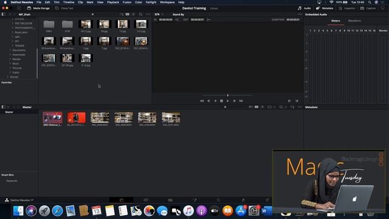The width and height of the screenshot is (389, 219).
Task: Adjust media storage thumbnail size slider
Action: pos(92,15)
